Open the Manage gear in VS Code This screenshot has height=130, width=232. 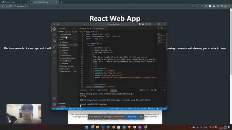(54, 104)
